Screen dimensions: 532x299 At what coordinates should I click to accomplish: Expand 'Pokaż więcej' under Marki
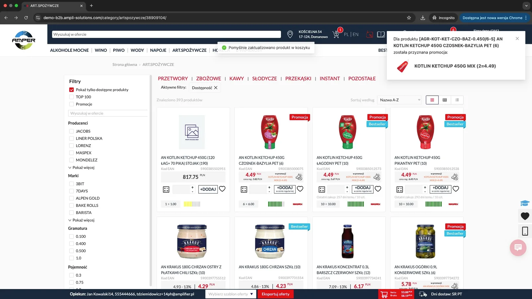coord(81,220)
